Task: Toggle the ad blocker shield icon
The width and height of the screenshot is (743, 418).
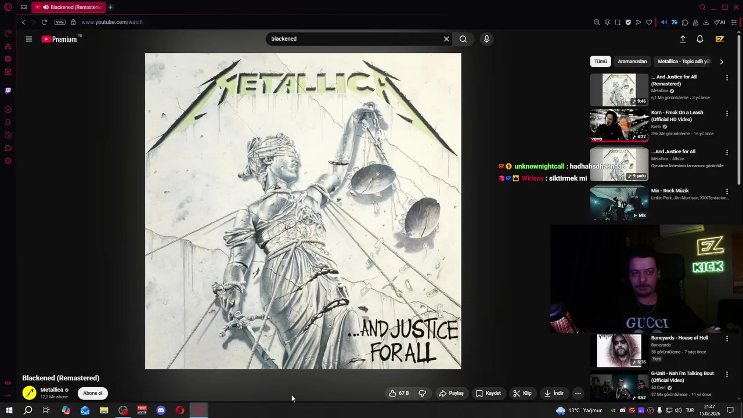Action: pos(628,22)
